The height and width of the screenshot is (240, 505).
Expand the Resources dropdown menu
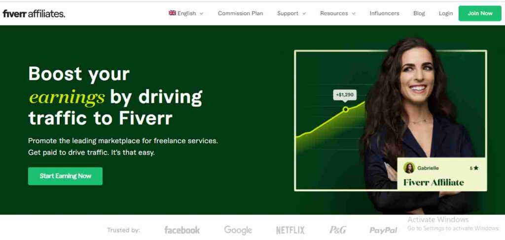tap(338, 13)
